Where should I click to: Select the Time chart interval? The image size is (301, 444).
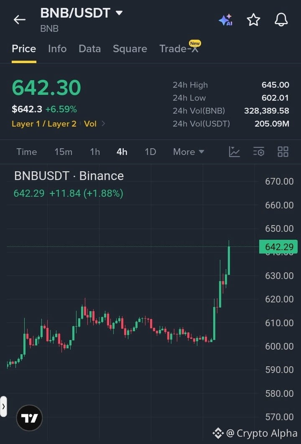(27, 152)
